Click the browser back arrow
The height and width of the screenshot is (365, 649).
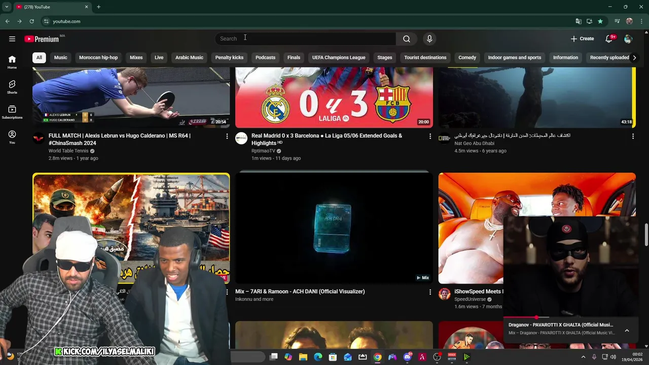point(7,21)
